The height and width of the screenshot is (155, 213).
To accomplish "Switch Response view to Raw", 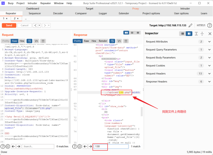I will [86, 41].
